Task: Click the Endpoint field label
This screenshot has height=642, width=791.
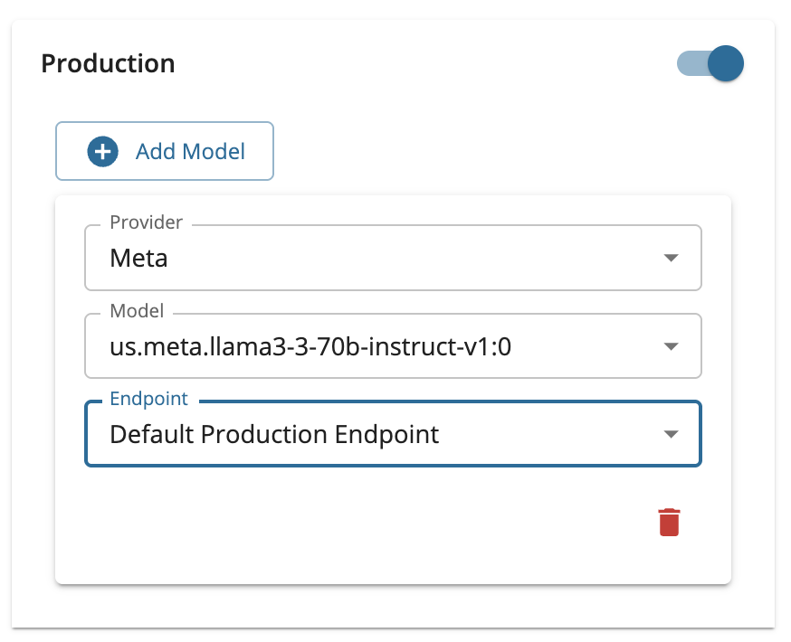Action: click(x=148, y=399)
